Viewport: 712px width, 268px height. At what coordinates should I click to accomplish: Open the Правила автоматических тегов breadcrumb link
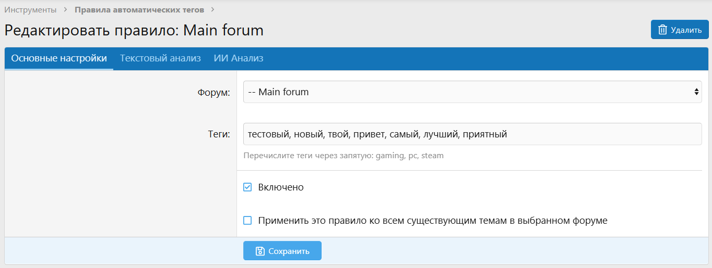(x=139, y=10)
